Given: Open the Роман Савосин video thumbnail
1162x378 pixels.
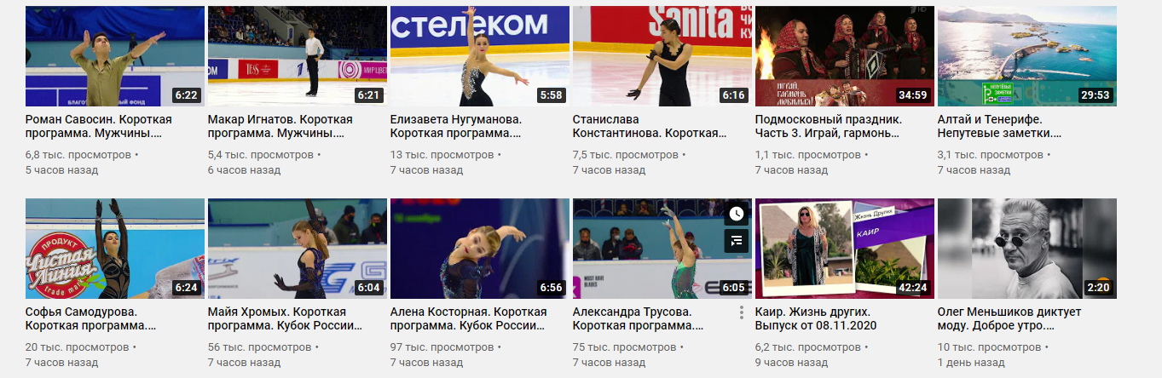Looking at the screenshot, I should point(115,56).
